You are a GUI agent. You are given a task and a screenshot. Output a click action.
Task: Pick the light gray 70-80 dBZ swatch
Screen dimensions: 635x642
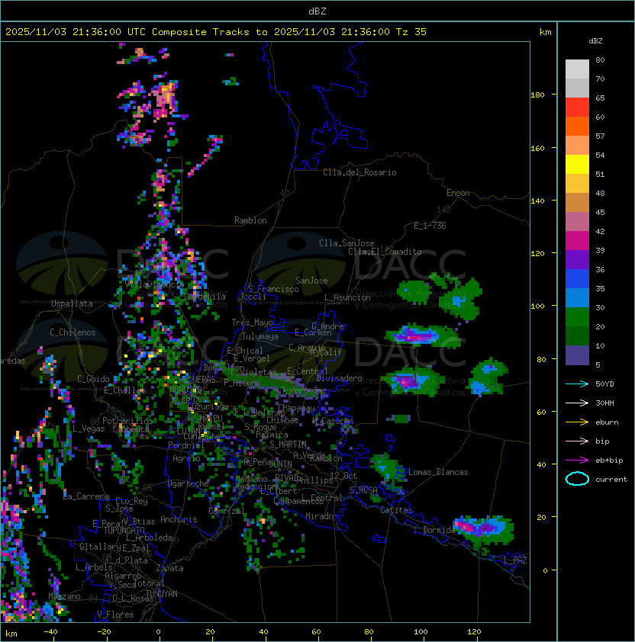[577, 69]
